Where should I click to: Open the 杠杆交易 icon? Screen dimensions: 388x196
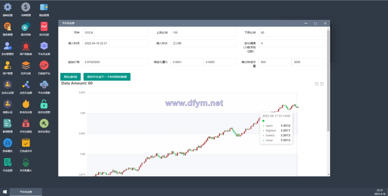point(26,65)
